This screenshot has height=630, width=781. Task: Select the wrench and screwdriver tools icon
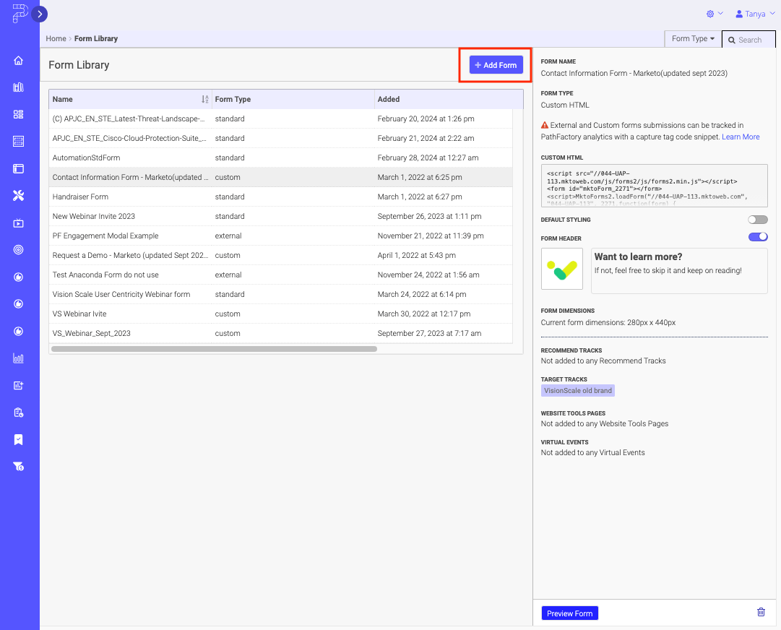tap(19, 196)
